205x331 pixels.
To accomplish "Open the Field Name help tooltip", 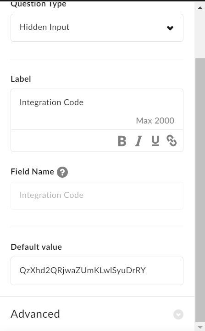I will (x=62, y=172).
